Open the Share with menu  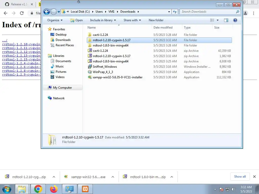coord(132,20)
